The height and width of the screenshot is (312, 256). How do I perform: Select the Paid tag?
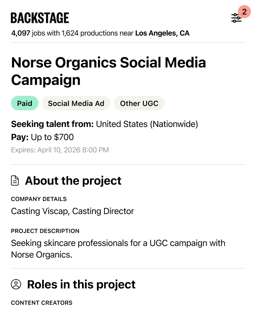[25, 103]
